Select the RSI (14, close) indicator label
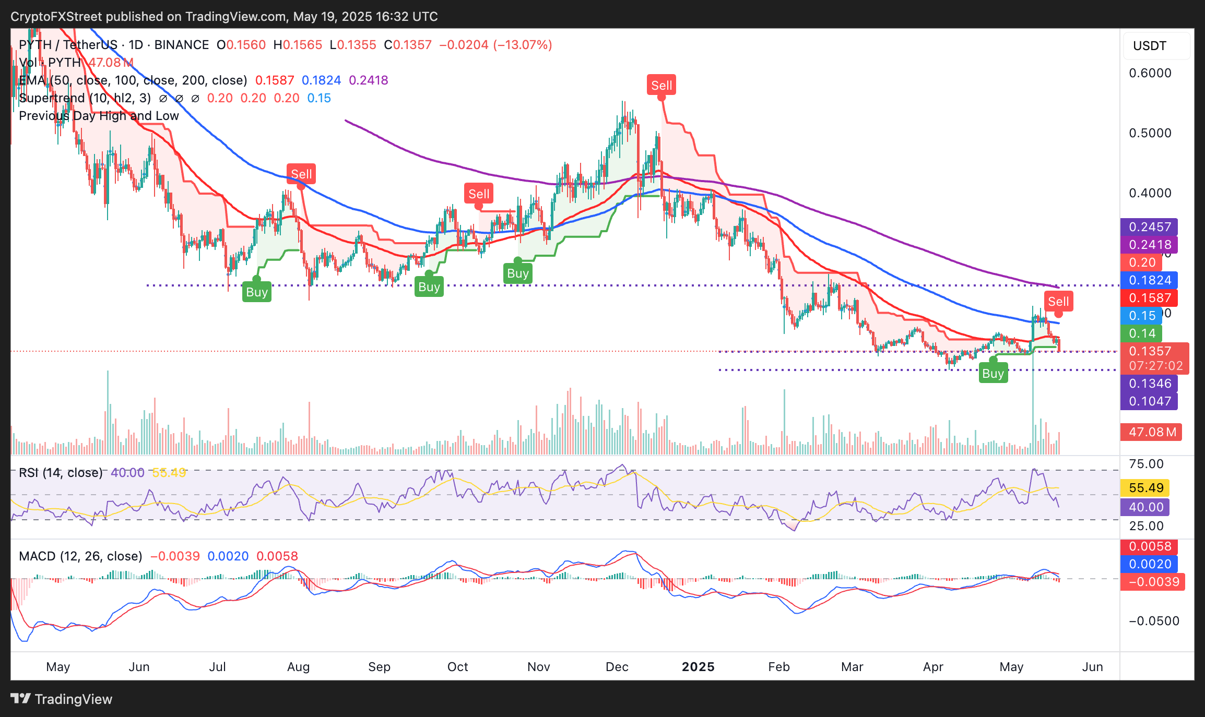Screen dimensions: 1205x717 click(x=61, y=473)
